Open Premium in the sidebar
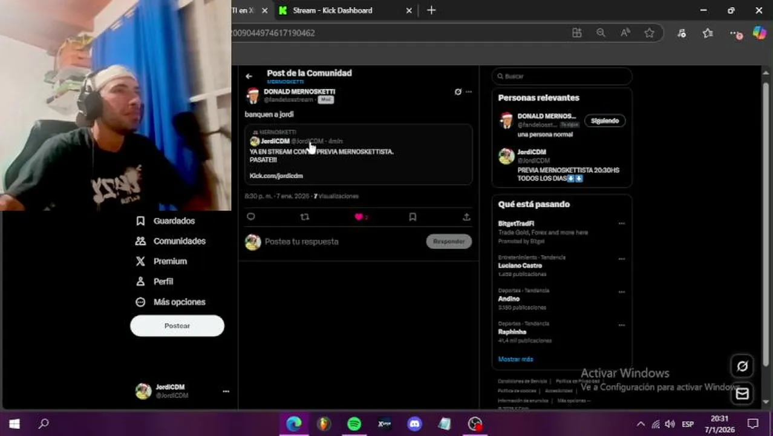The image size is (773, 436). [161, 262]
